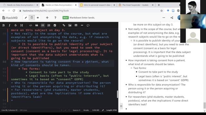Screen dimensions: 206x115
Task: Select the blank avatar participant thumbnail
Action: 193,35
